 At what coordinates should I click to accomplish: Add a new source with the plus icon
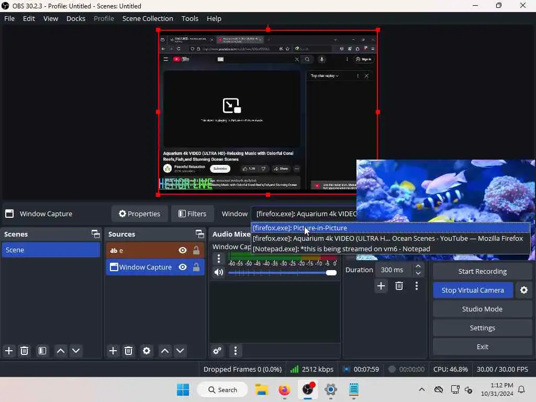click(113, 351)
